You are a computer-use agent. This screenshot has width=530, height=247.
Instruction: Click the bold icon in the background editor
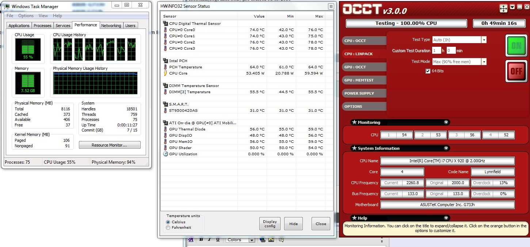201,240
